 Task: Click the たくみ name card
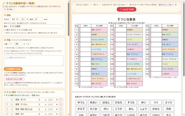pyautogui.click(x=93, y=109)
